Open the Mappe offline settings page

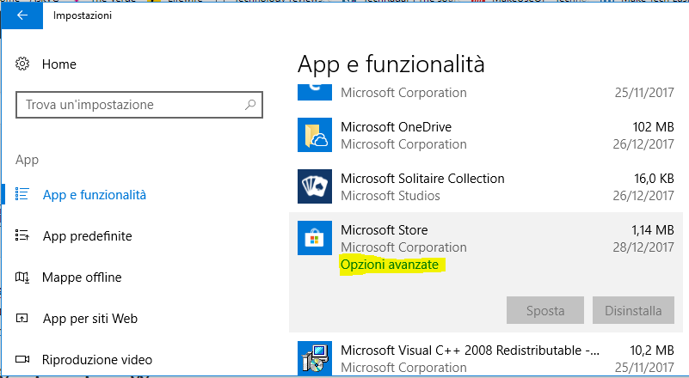(82, 277)
